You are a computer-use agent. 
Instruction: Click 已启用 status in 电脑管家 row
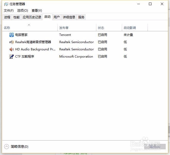point(103,35)
